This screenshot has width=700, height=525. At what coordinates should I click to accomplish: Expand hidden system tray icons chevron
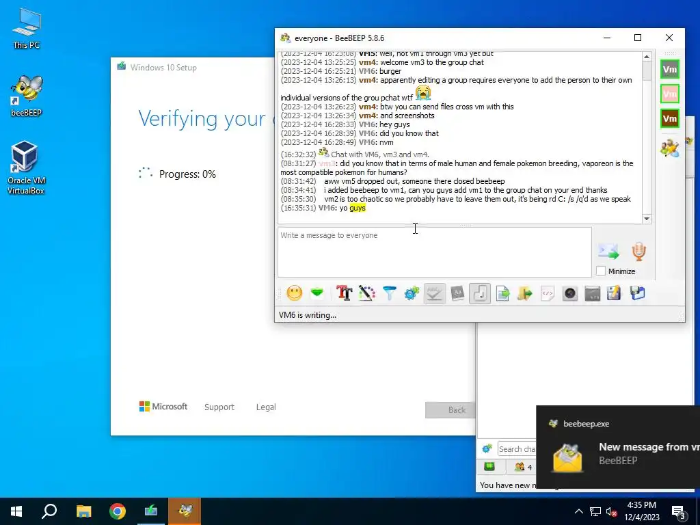578,511
